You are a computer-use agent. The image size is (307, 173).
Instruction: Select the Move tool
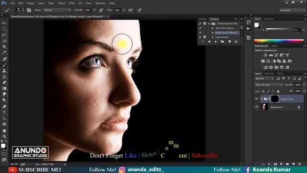4,23
